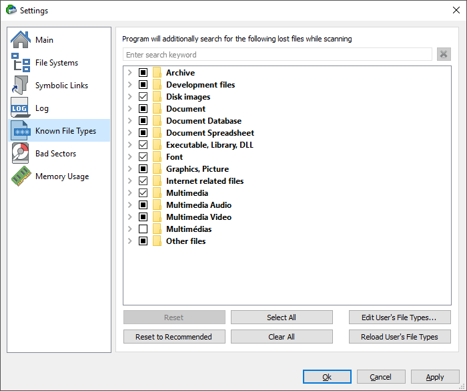Viewport: 467px width, 391px height.
Task: Expand the Graphics, Picture tree node
Action: point(130,168)
